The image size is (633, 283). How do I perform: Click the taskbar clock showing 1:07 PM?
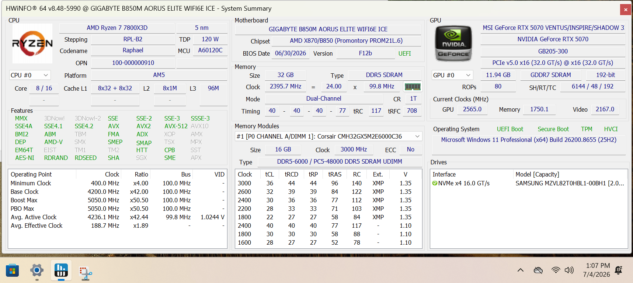coord(597,270)
